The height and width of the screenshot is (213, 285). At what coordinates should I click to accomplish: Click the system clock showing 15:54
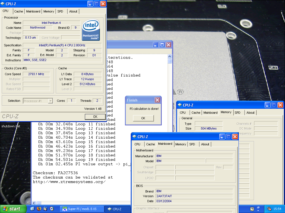[x=277, y=209]
